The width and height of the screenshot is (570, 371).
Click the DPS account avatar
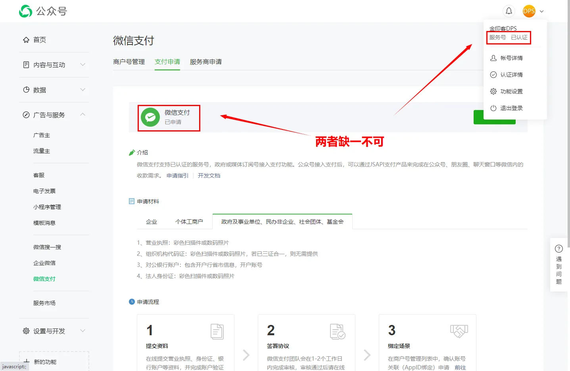[529, 11]
